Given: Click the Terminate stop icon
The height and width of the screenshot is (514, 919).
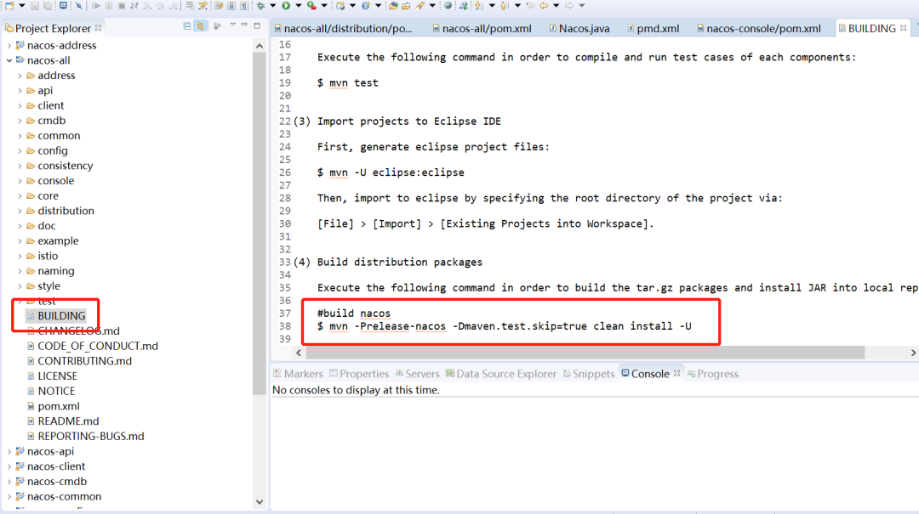Looking at the screenshot, I should click(122, 6).
